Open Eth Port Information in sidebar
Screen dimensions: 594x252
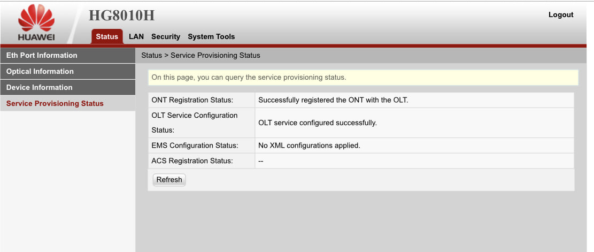42,55
